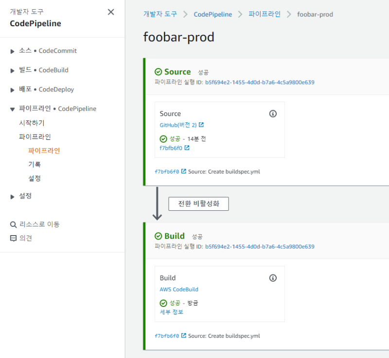Expand the 배포 CodeDeploy section

13,90
